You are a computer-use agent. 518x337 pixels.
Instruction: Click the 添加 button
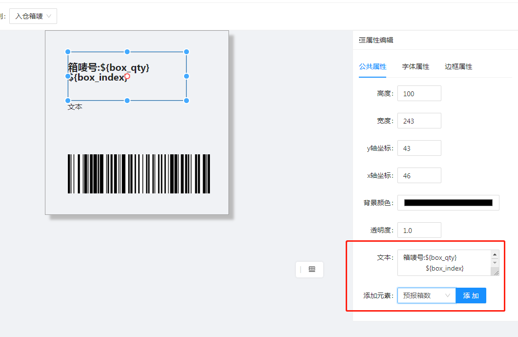471,295
